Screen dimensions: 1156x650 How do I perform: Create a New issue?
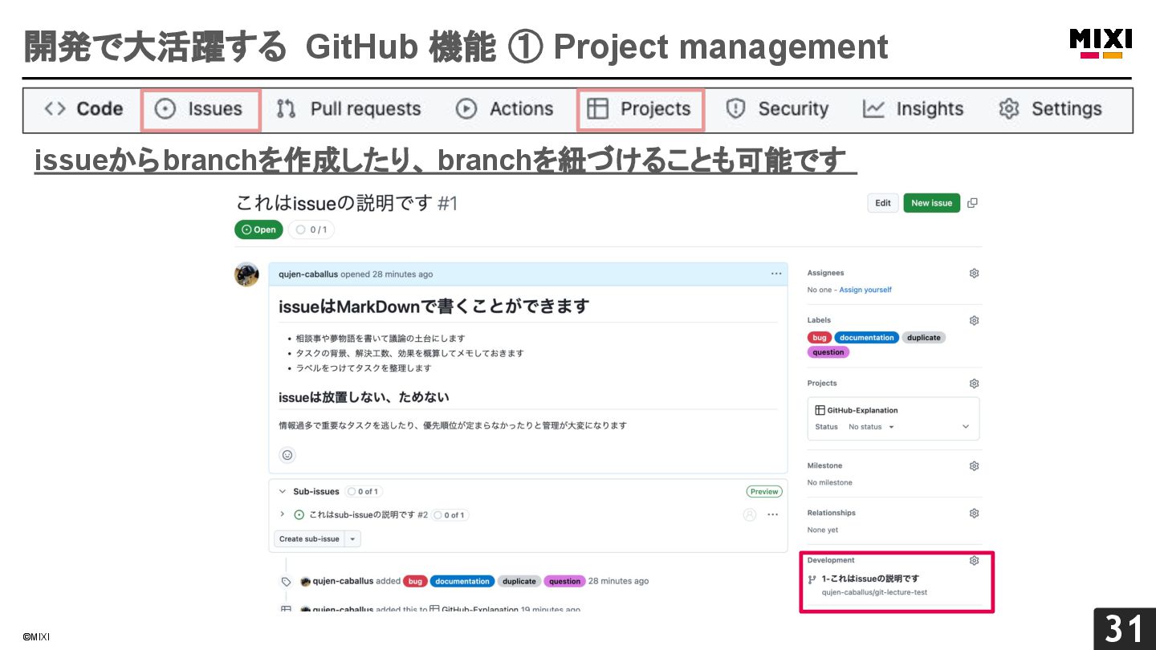coord(931,203)
